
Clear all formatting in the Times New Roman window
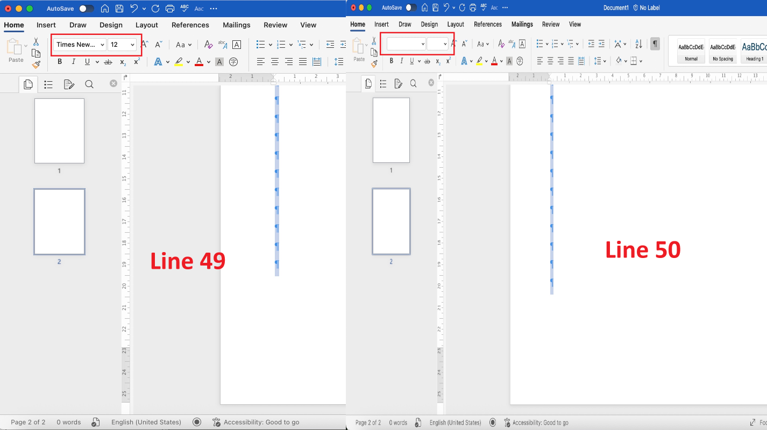pos(208,45)
